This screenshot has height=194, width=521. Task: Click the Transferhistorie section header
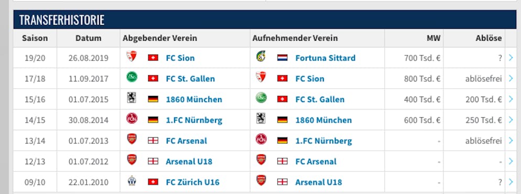tap(265, 20)
